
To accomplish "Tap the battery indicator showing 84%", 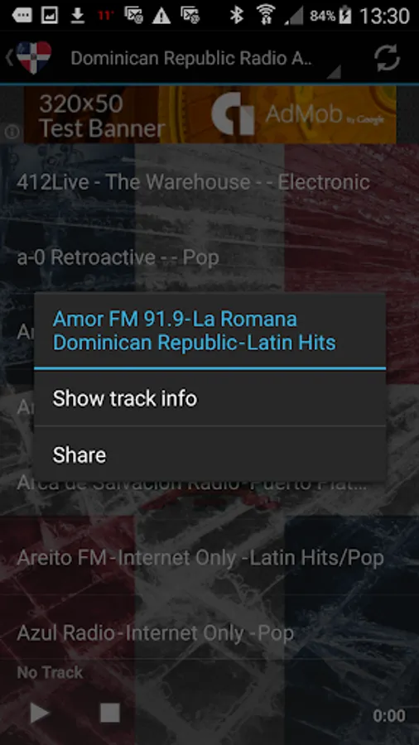I will (331, 17).
